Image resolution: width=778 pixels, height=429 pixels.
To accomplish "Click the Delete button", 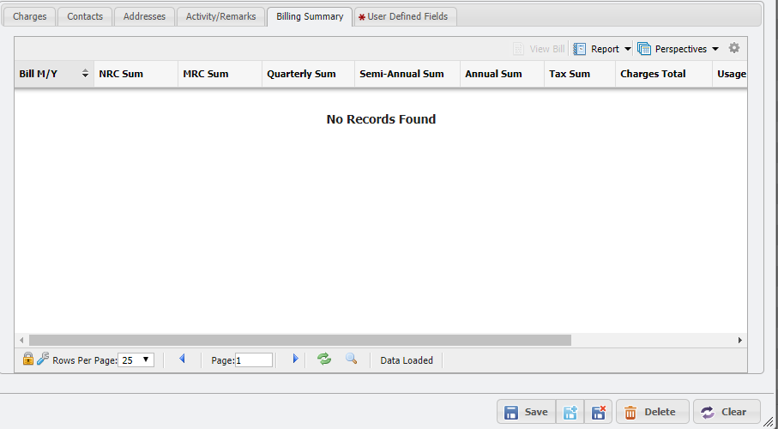I will click(651, 413).
